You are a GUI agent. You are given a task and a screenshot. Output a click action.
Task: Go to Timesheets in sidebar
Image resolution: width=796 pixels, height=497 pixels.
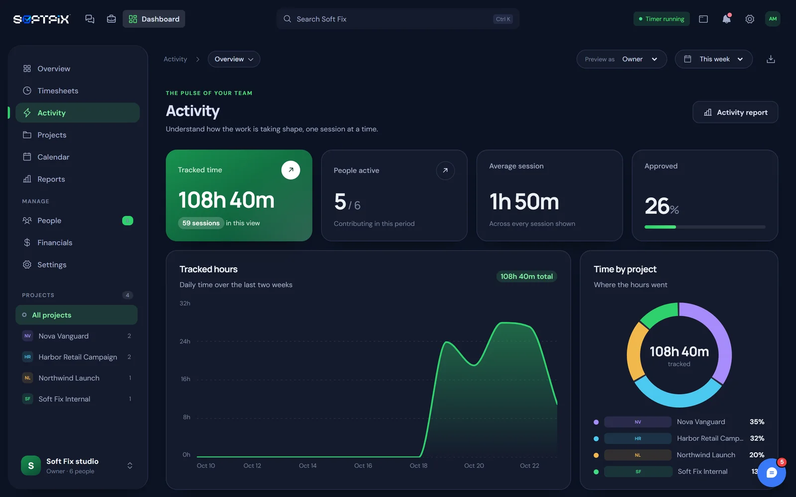click(78, 91)
